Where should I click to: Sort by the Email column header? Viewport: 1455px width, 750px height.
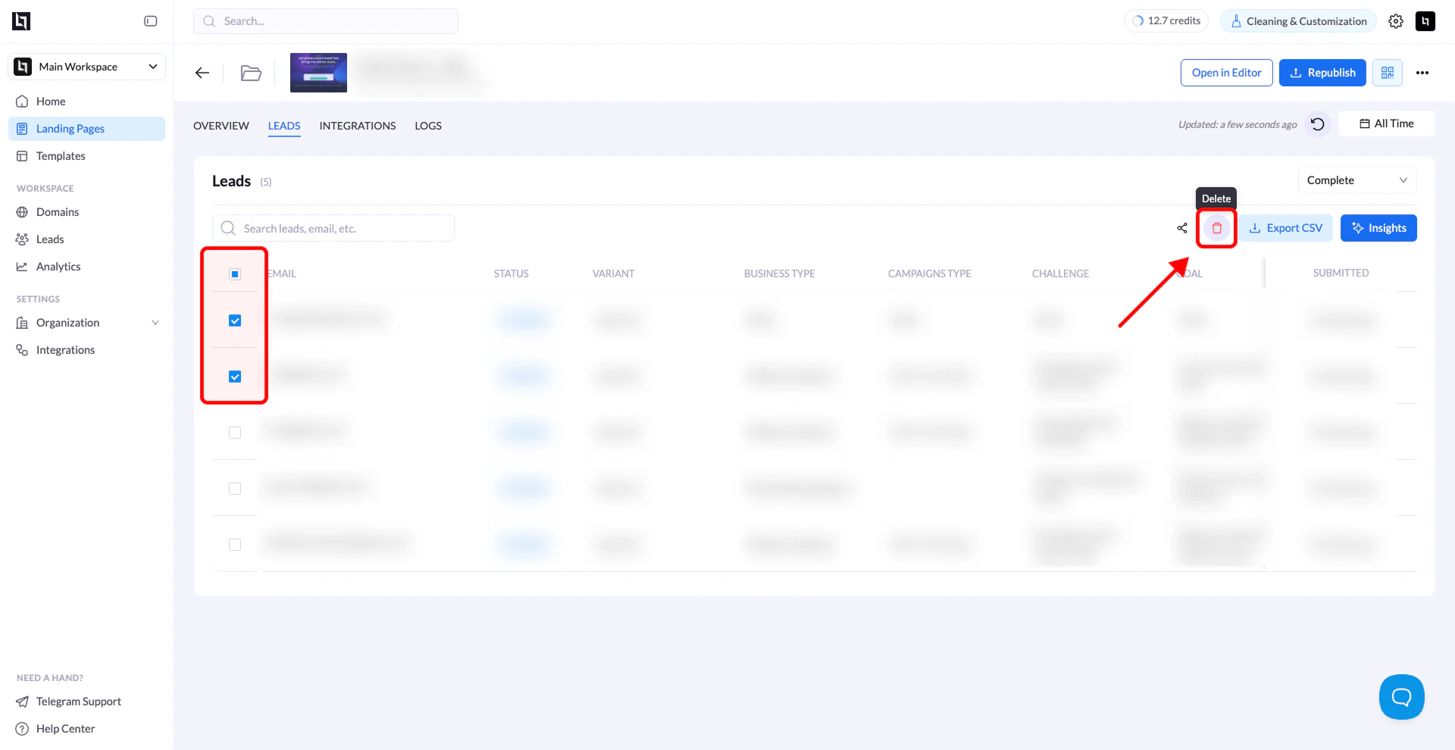(281, 273)
